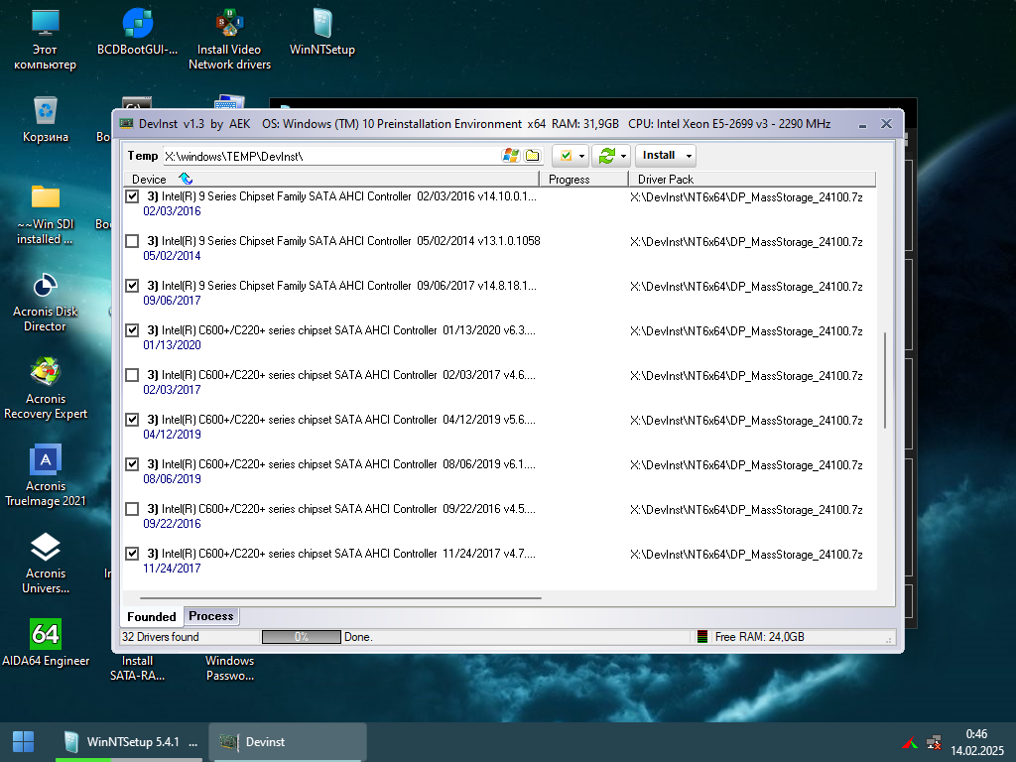Image resolution: width=1016 pixels, height=762 pixels.
Task: Select Acronis Recovery Expert icon
Action: pos(46,389)
